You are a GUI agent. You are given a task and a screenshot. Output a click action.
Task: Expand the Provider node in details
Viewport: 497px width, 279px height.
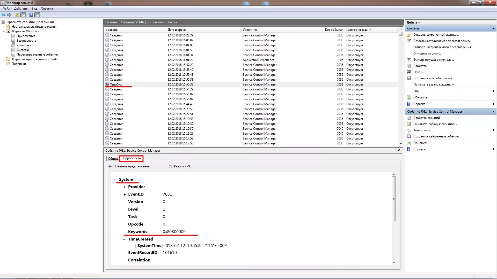125,187
